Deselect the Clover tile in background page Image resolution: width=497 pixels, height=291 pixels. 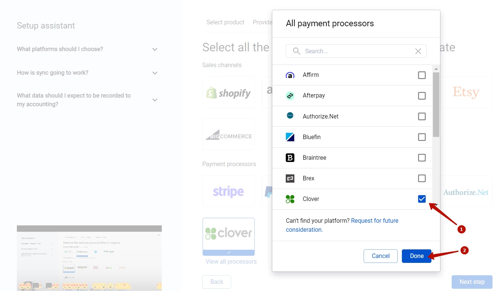pos(228,237)
